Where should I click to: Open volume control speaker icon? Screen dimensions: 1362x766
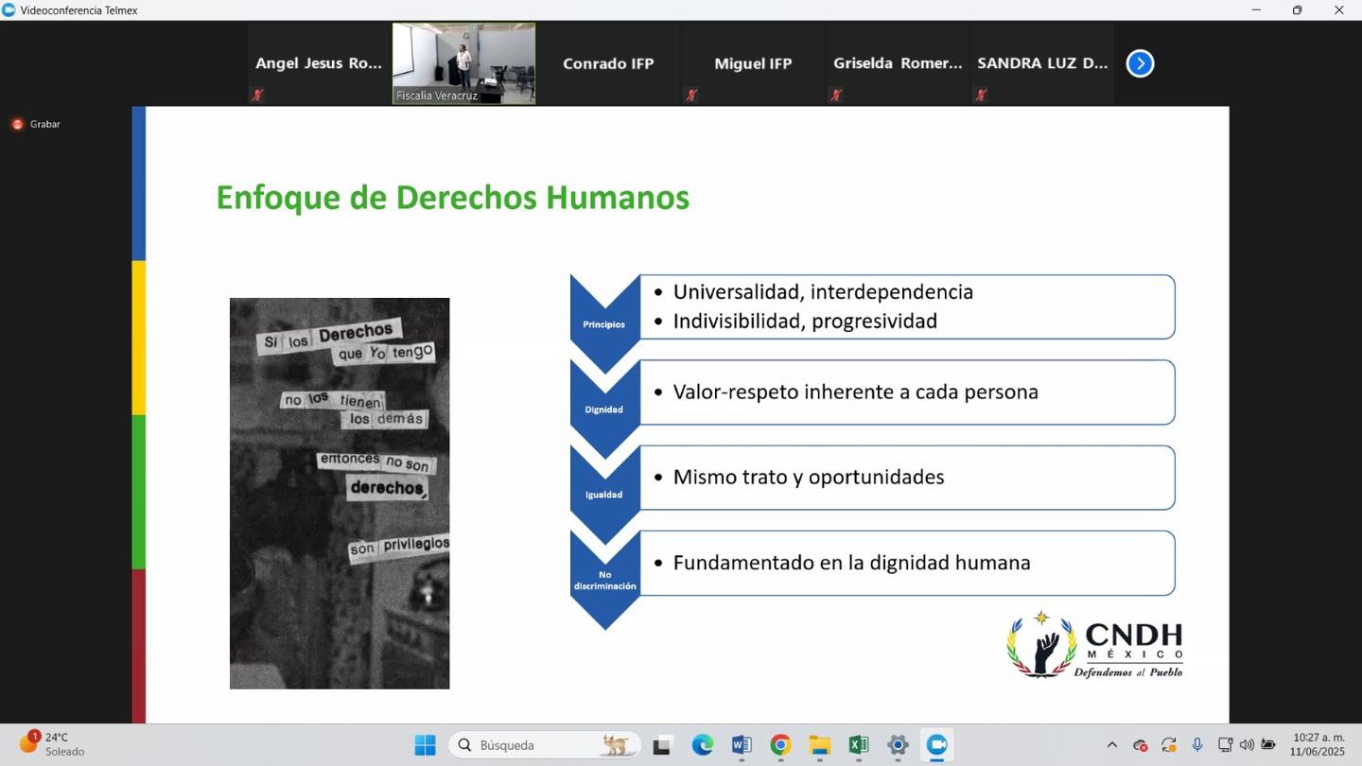pyautogui.click(x=1247, y=745)
